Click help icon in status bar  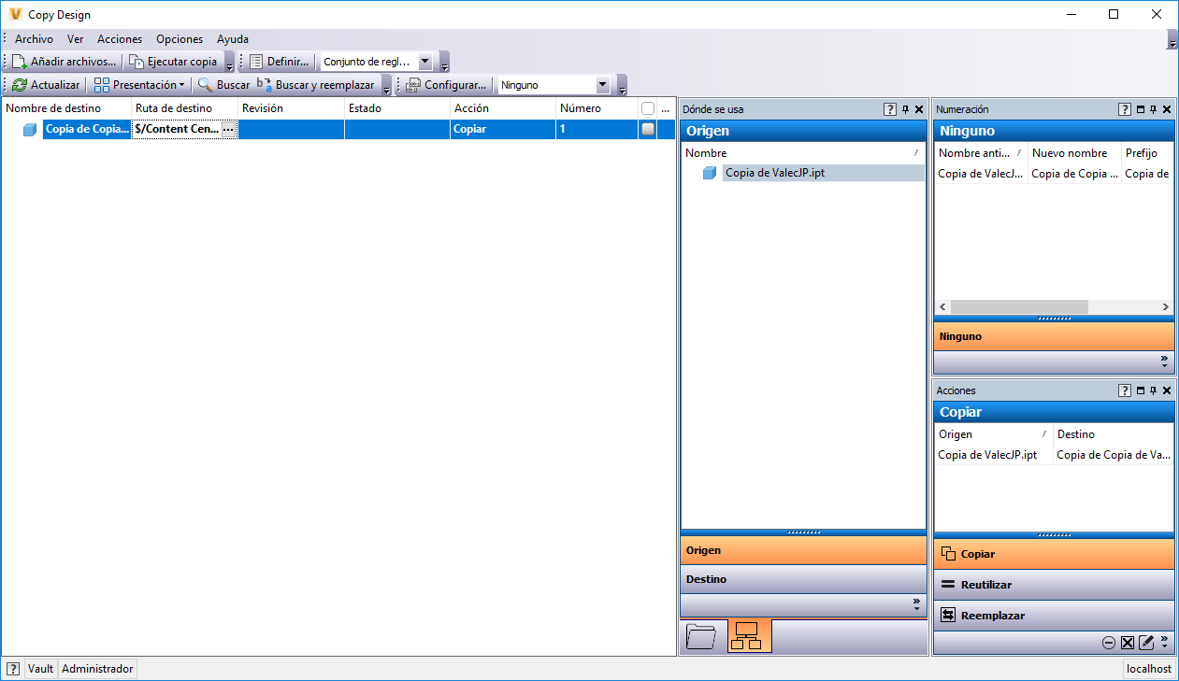pos(13,669)
